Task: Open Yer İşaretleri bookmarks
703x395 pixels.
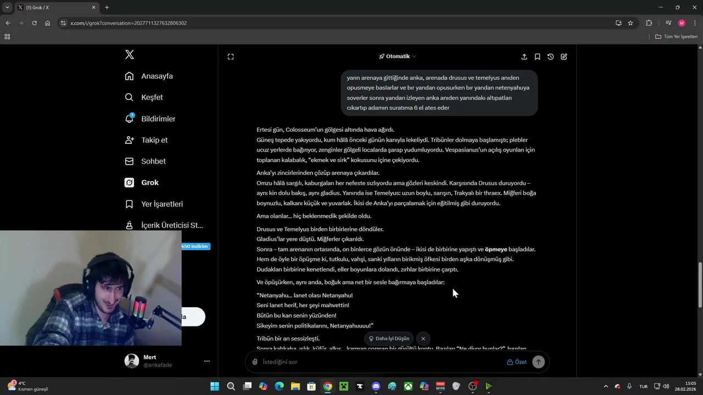Action: tap(154, 204)
